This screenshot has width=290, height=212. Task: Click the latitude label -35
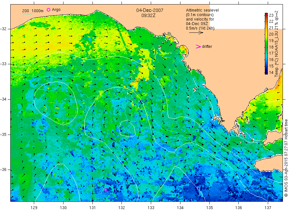click(3, 135)
